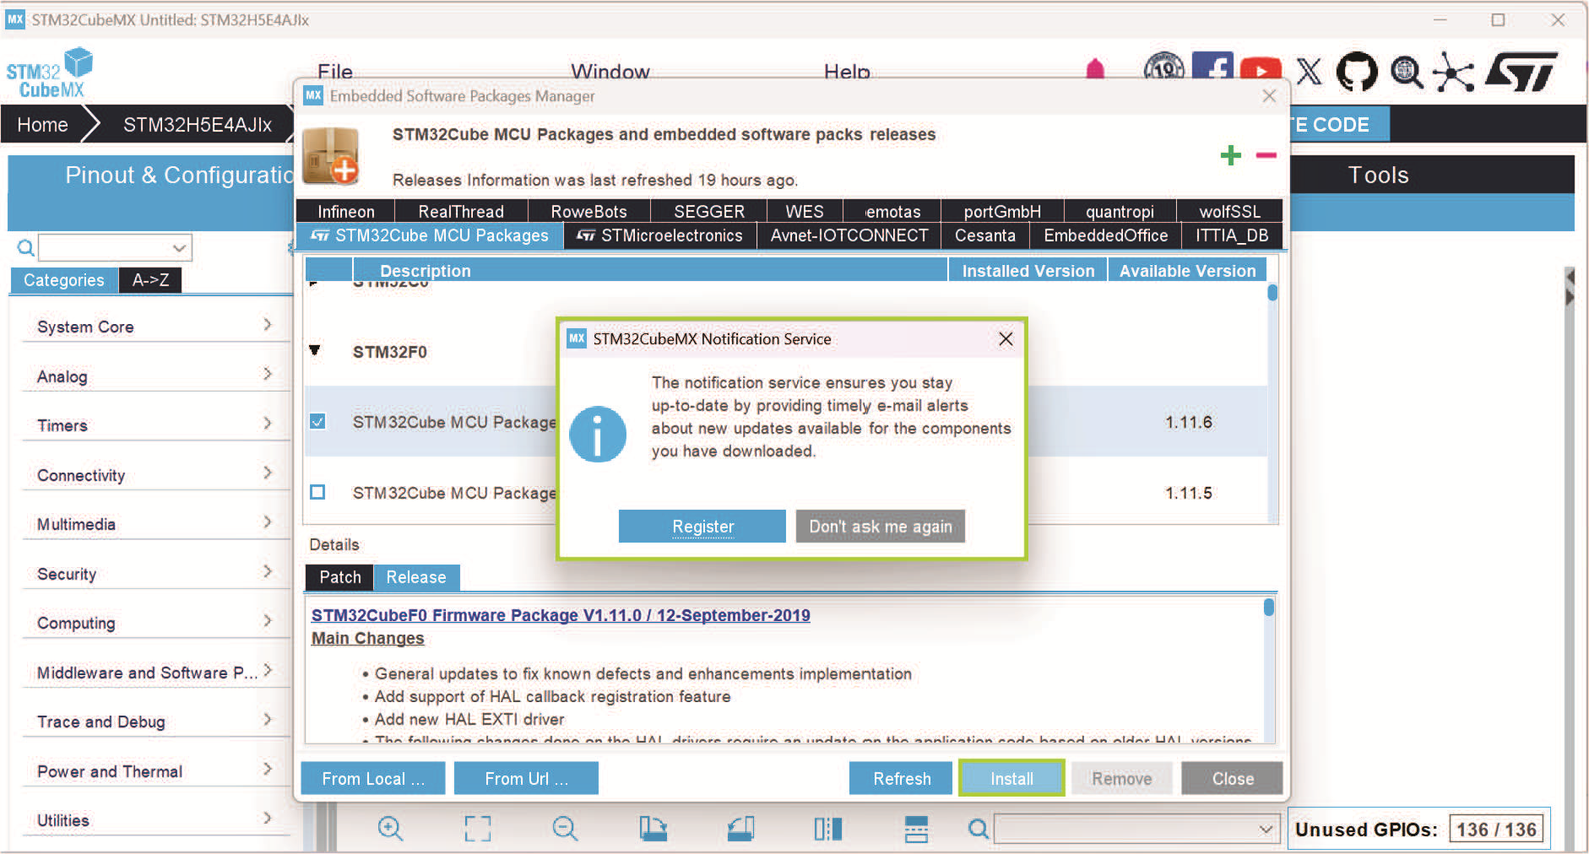Click the zoom in icon
This screenshot has height=854, width=1589.
[x=390, y=829]
